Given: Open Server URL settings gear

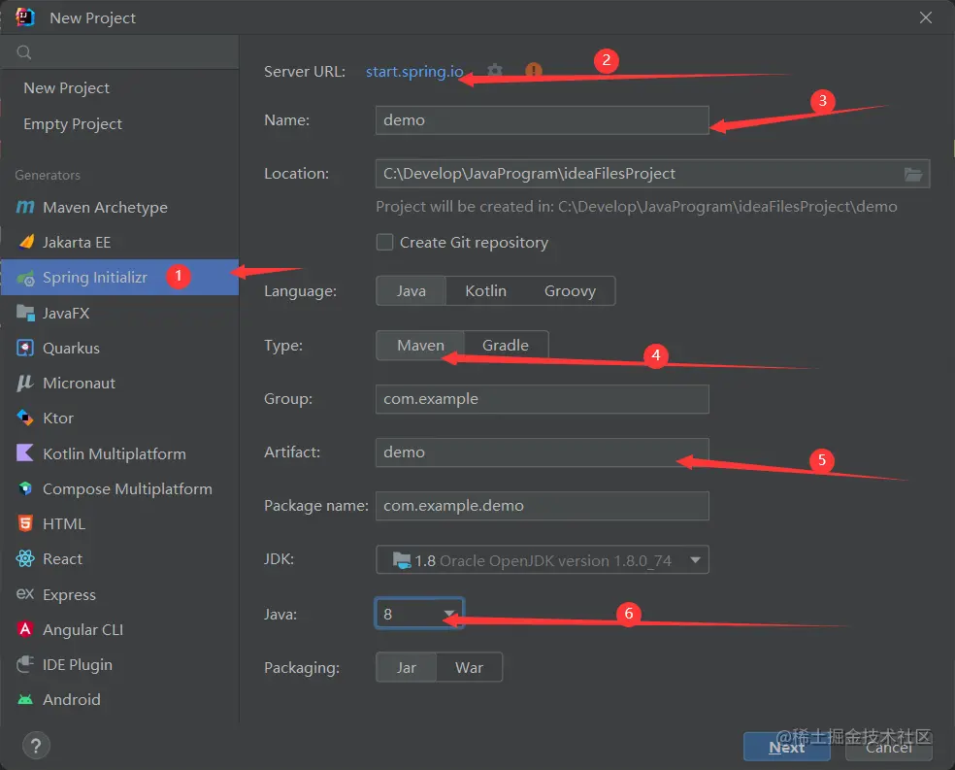Looking at the screenshot, I should coord(495,71).
